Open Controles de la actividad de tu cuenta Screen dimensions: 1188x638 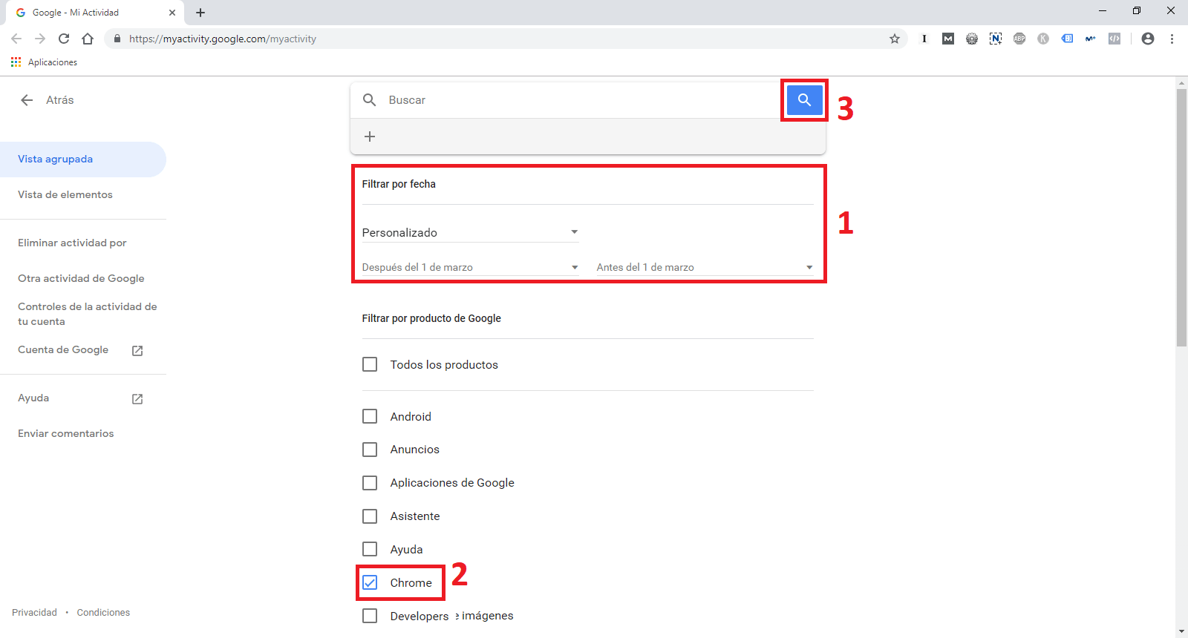(x=88, y=314)
